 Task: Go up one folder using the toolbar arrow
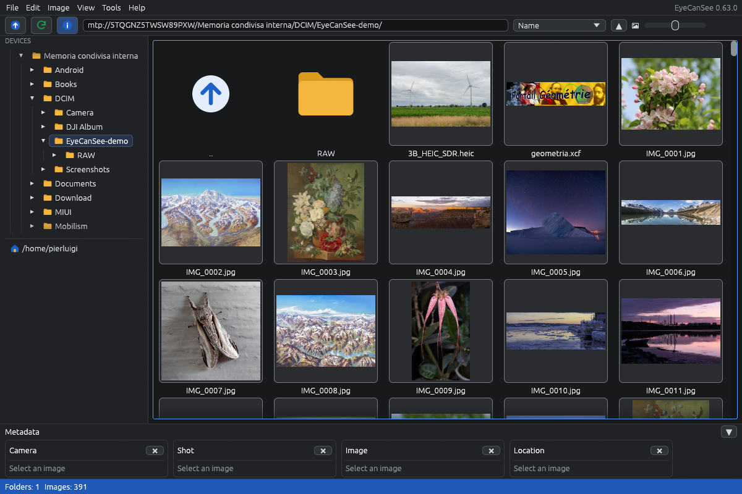(x=15, y=25)
